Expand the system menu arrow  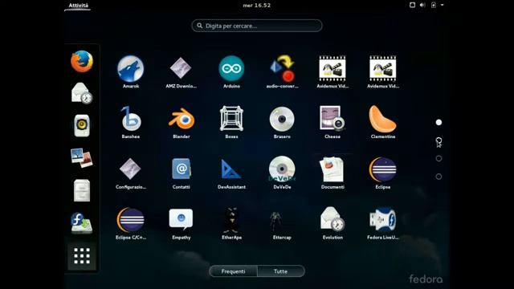pyautogui.click(x=443, y=5)
